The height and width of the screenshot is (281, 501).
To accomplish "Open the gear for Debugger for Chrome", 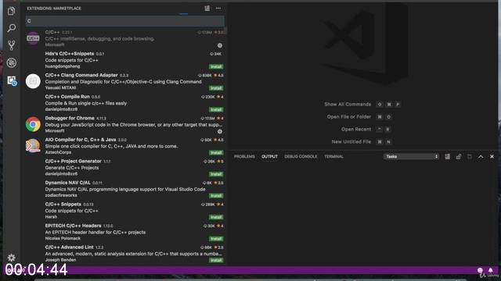I will point(220,131).
